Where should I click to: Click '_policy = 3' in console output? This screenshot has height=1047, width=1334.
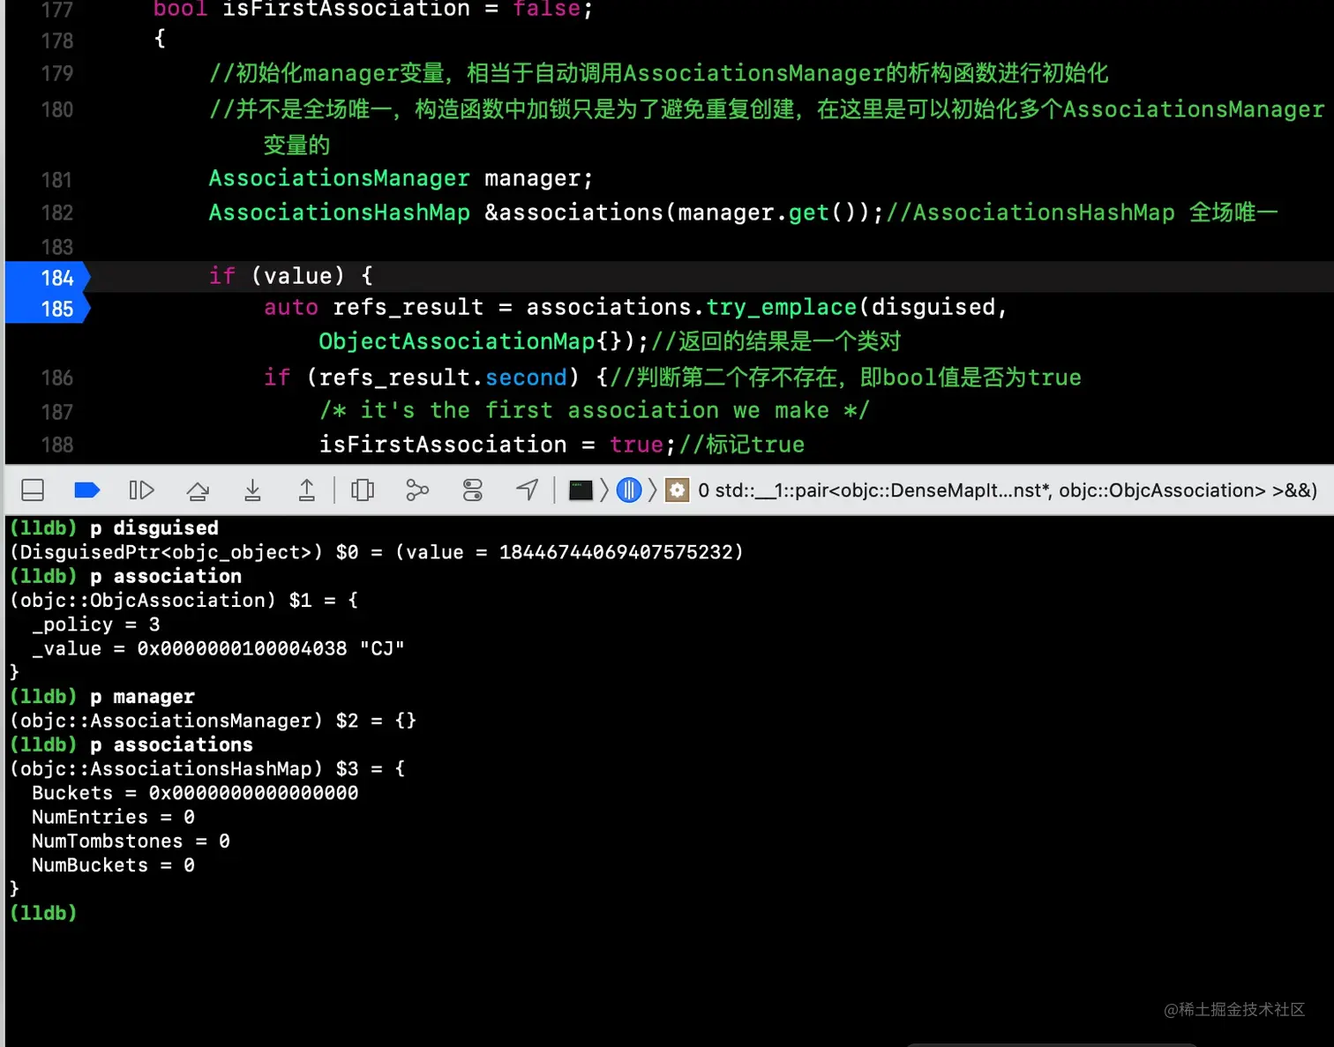pos(96,624)
